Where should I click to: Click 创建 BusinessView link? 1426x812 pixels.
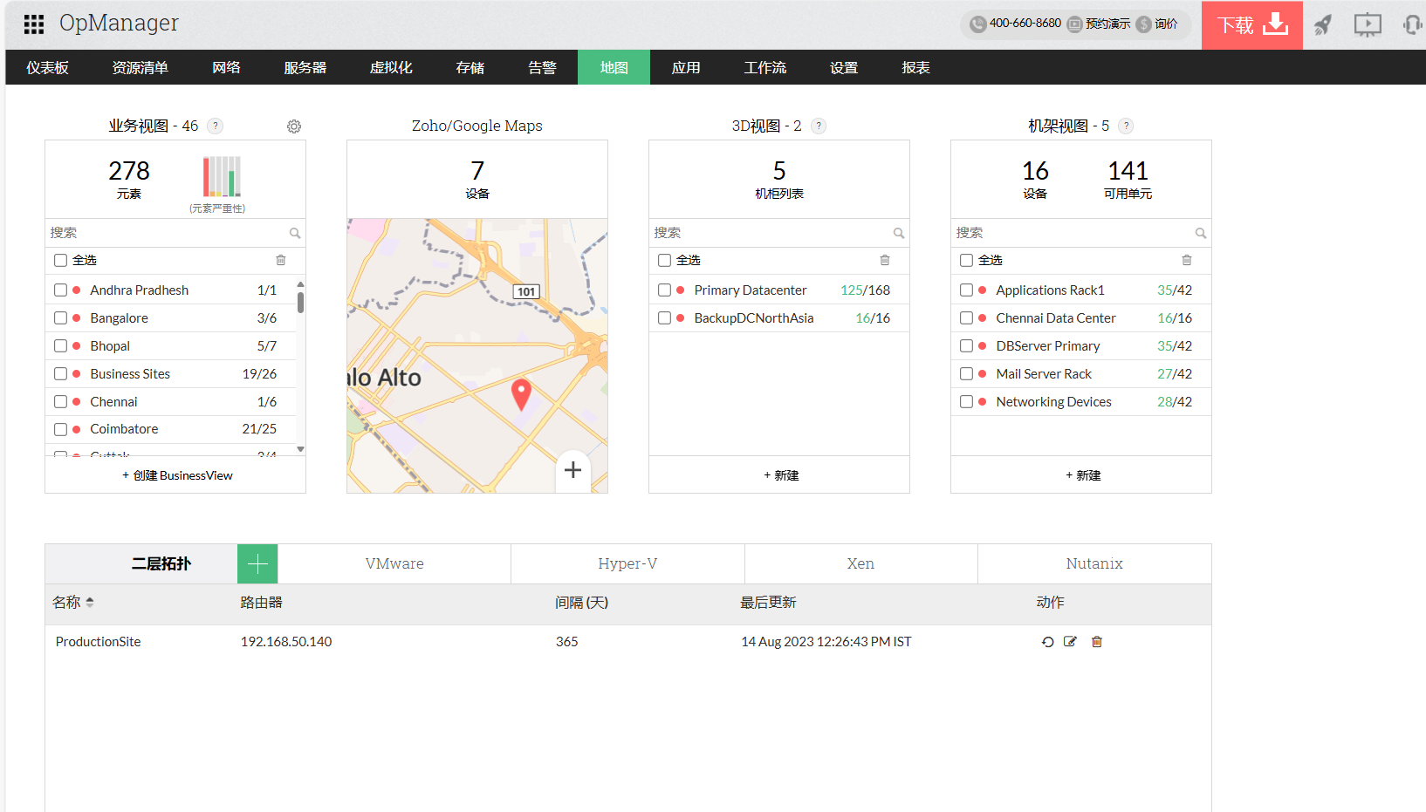coord(177,475)
